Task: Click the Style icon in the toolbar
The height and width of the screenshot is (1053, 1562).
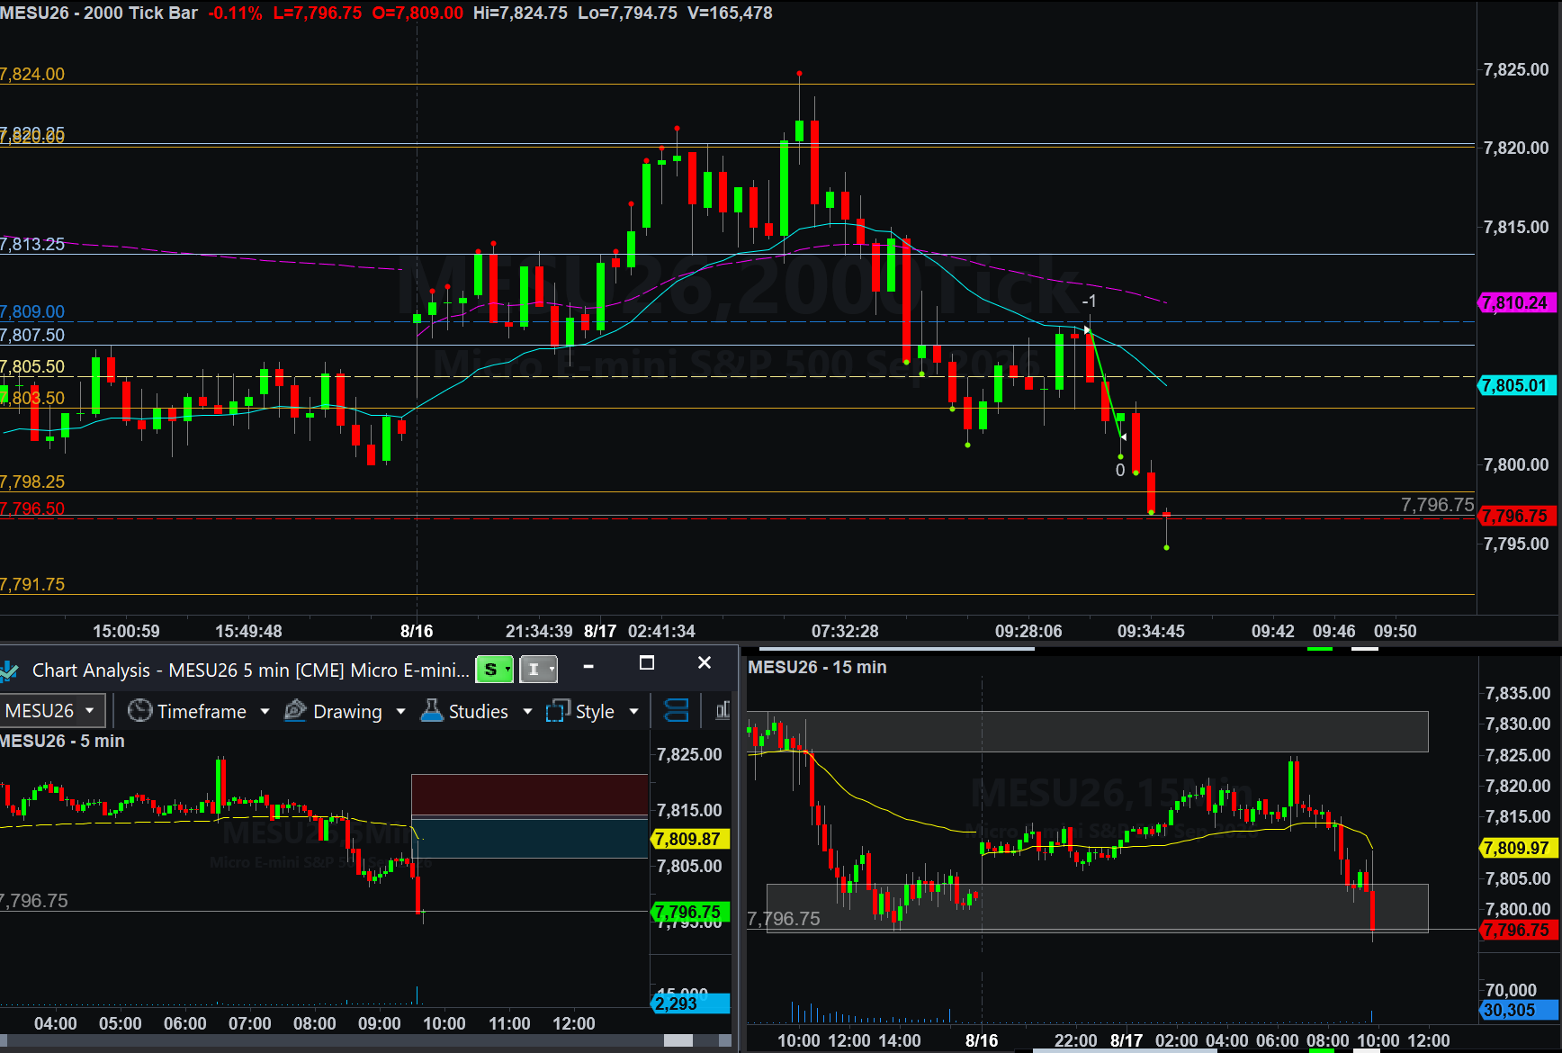Action: click(558, 711)
